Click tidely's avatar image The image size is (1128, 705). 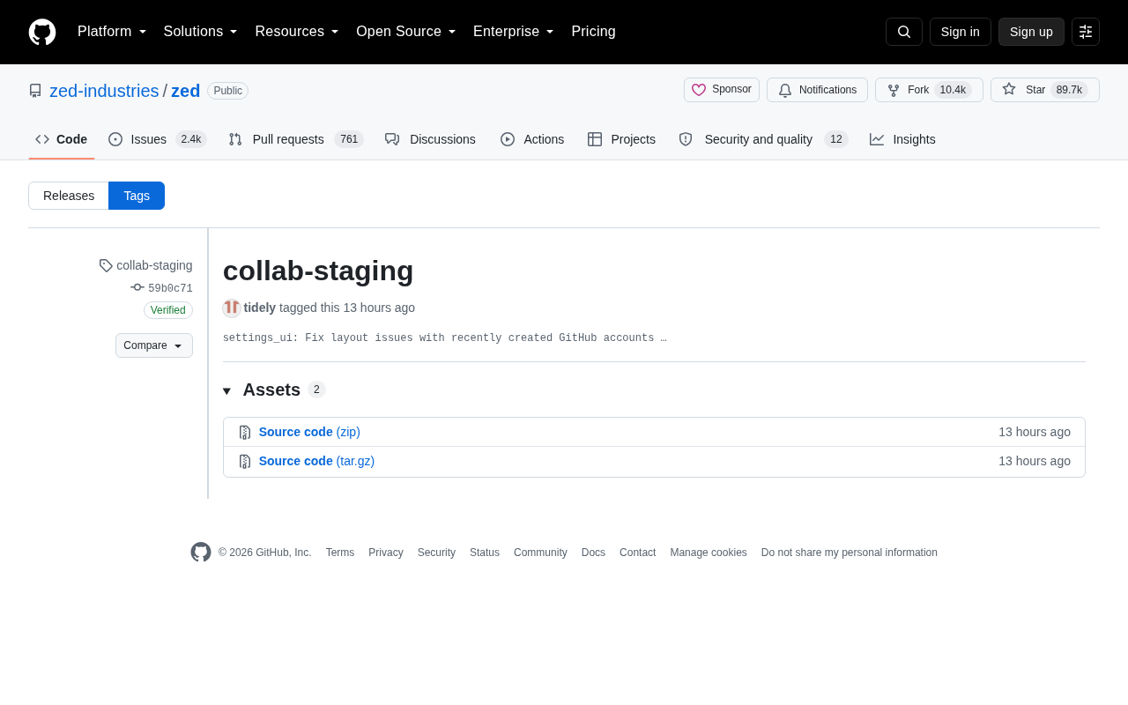coord(232,308)
